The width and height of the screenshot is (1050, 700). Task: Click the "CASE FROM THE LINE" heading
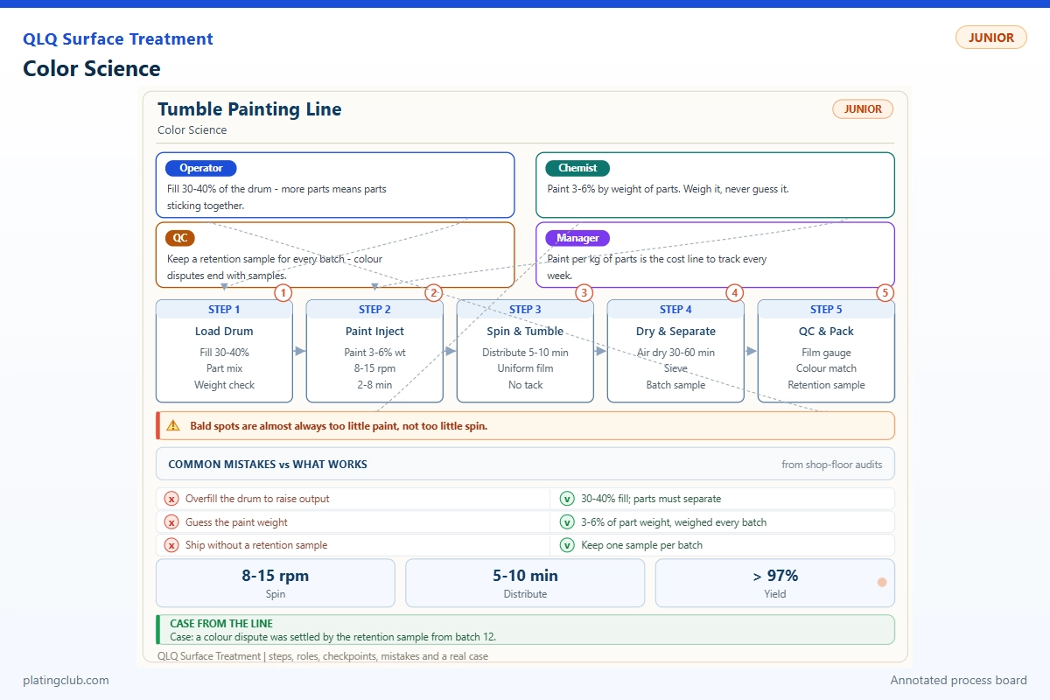coord(221,624)
